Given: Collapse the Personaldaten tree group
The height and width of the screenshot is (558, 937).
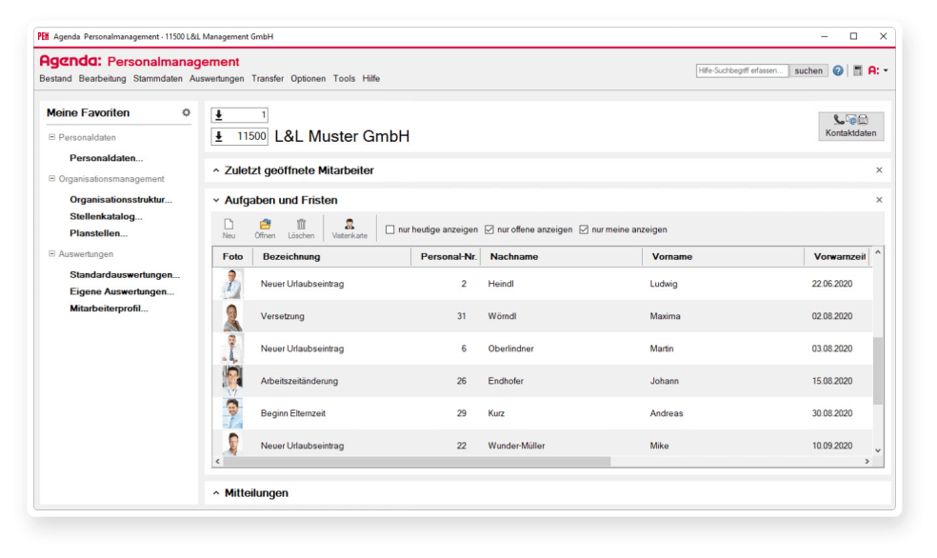Looking at the screenshot, I should pos(51,137).
